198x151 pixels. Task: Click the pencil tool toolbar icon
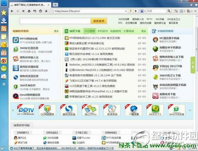(176, 11)
